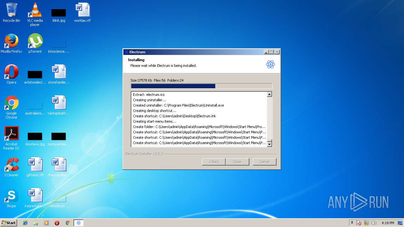Screen dimensions: 404x227
Task: Open Windows Media Player from taskbar
Action: 46,223
